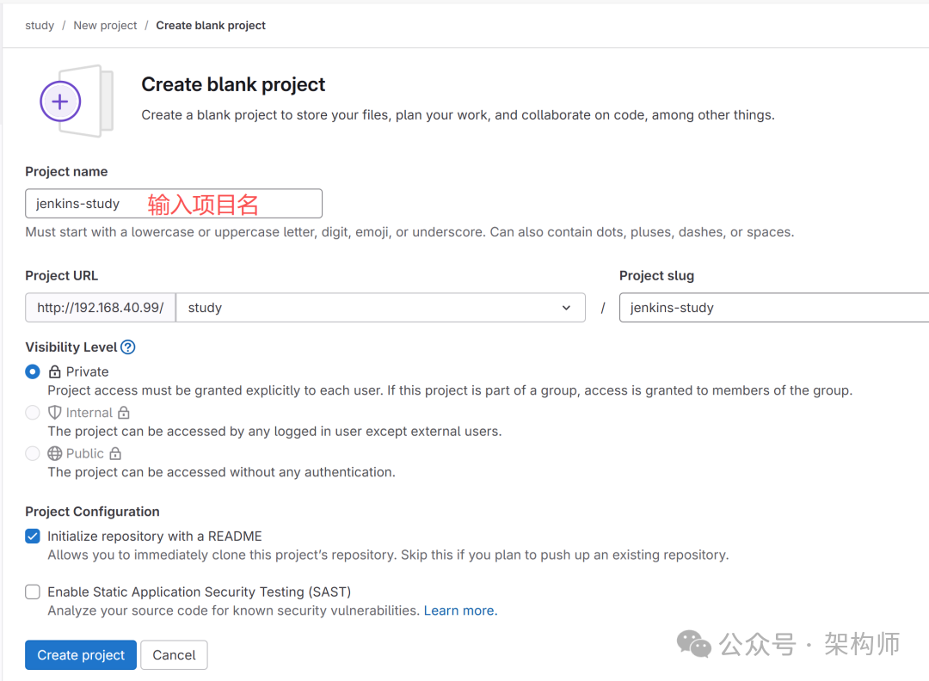The height and width of the screenshot is (681, 929).
Task: Click the lock icon after Internal label
Action: [124, 413]
